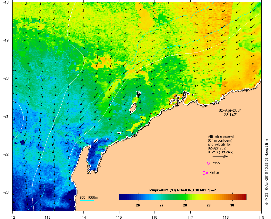This screenshot has height=219, width=271.
Task: Click the Temperature NOAA15_L3U colorbar title
Action: point(182,190)
